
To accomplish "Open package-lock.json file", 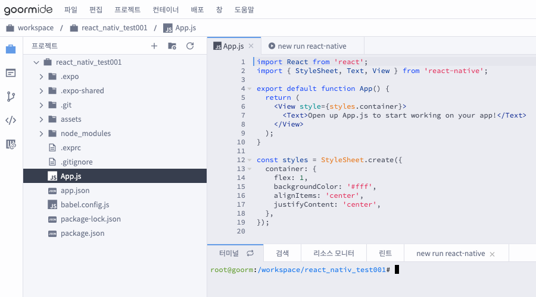I will (x=115, y=219).
